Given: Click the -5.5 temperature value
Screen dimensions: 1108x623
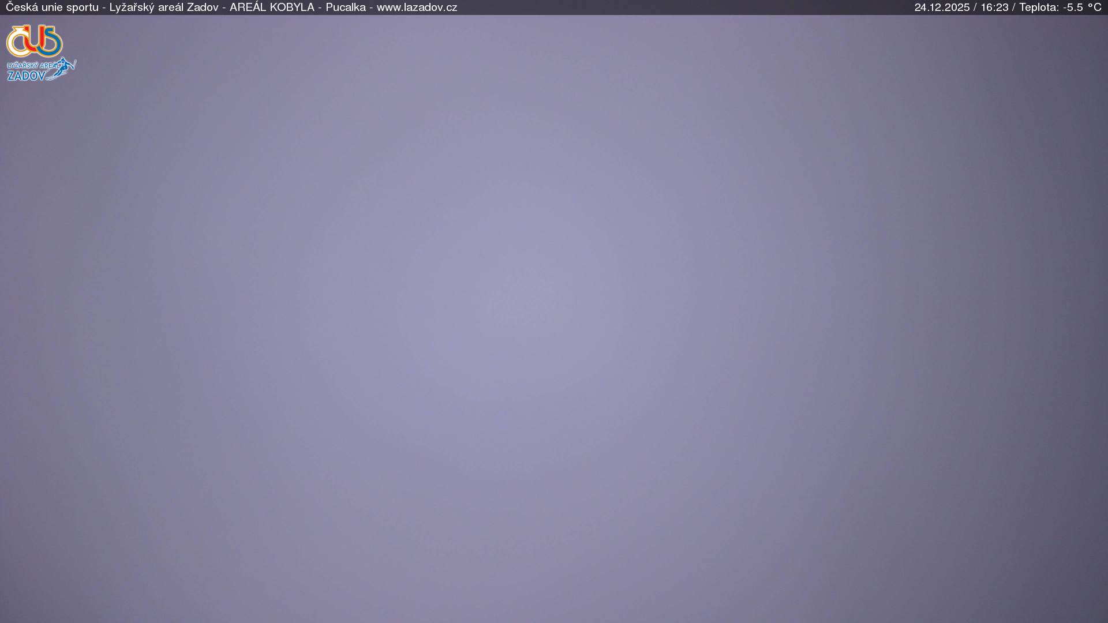Looking at the screenshot, I should 1073,7.
